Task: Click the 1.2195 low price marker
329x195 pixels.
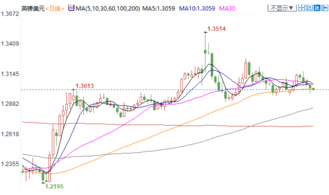Action: (x=54, y=186)
